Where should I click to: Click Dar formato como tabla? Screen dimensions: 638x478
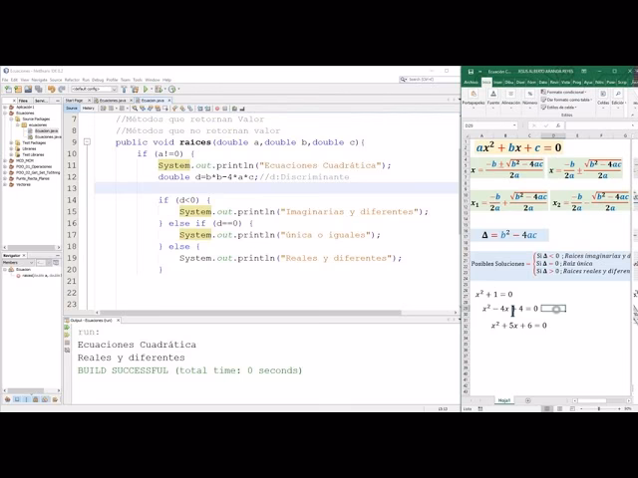570,100
